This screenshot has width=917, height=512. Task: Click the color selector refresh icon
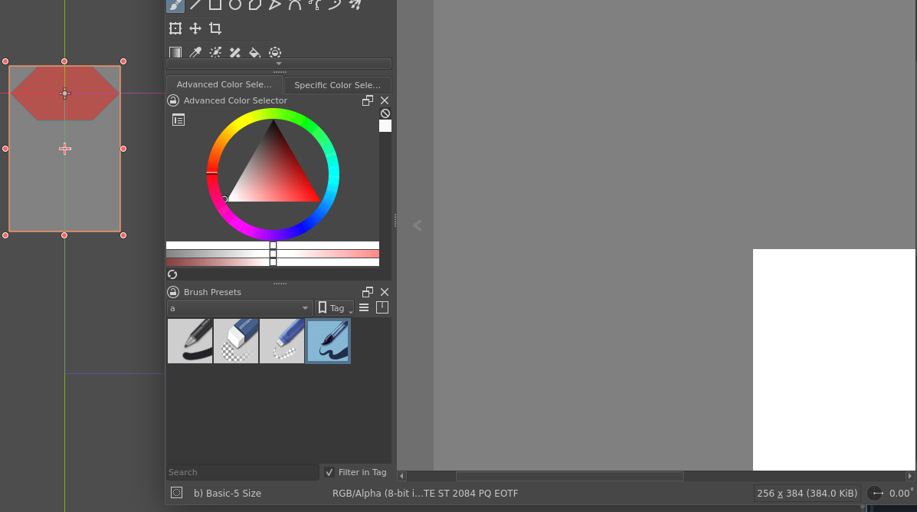(x=172, y=274)
